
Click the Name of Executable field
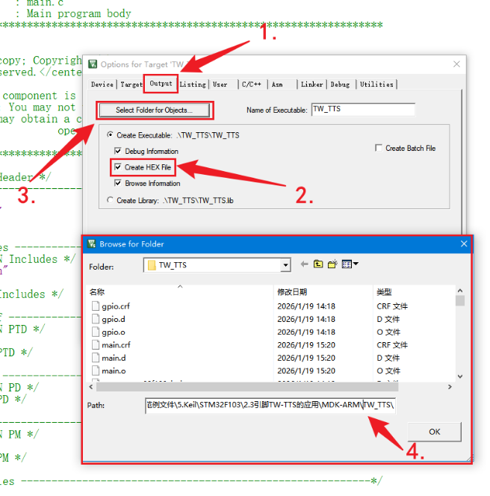[363, 110]
